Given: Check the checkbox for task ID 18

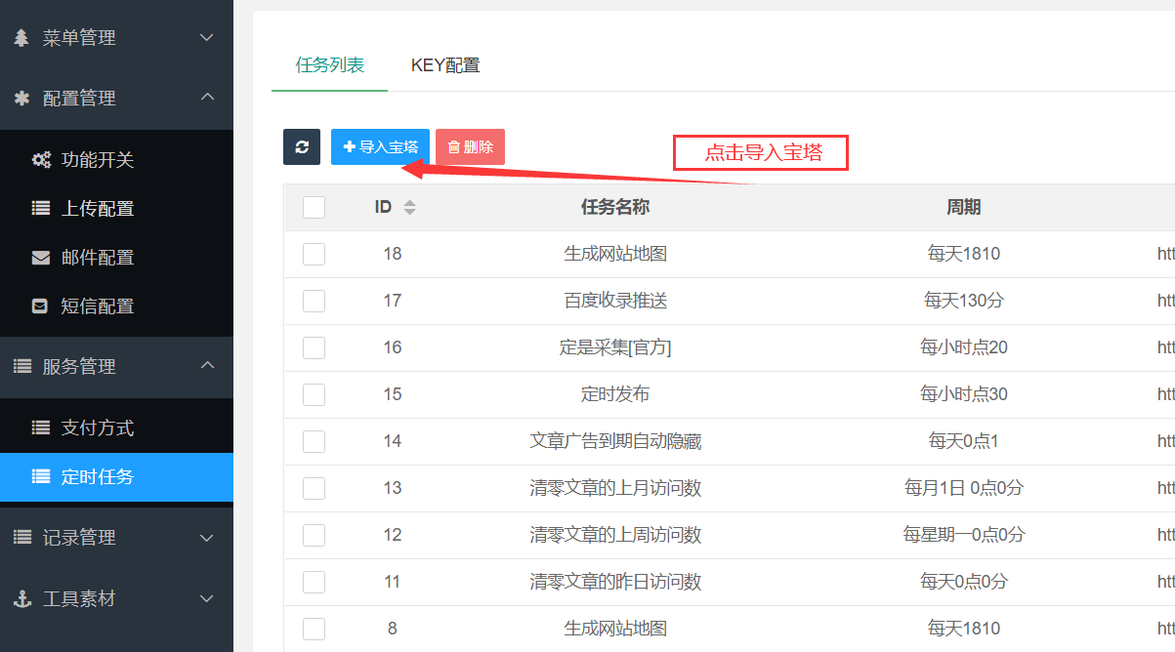Looking at the screenshot, I should coord(314,254).
